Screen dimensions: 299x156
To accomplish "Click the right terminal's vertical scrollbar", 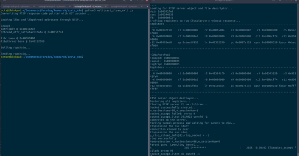I will coord(298,78).
